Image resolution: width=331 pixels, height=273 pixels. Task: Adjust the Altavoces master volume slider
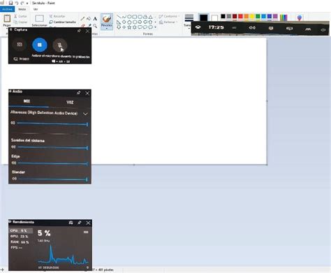(x=52, y=124)
